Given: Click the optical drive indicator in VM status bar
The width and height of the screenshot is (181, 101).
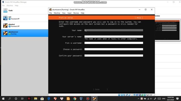Looking at the screenshot, I should click(122, 95).
